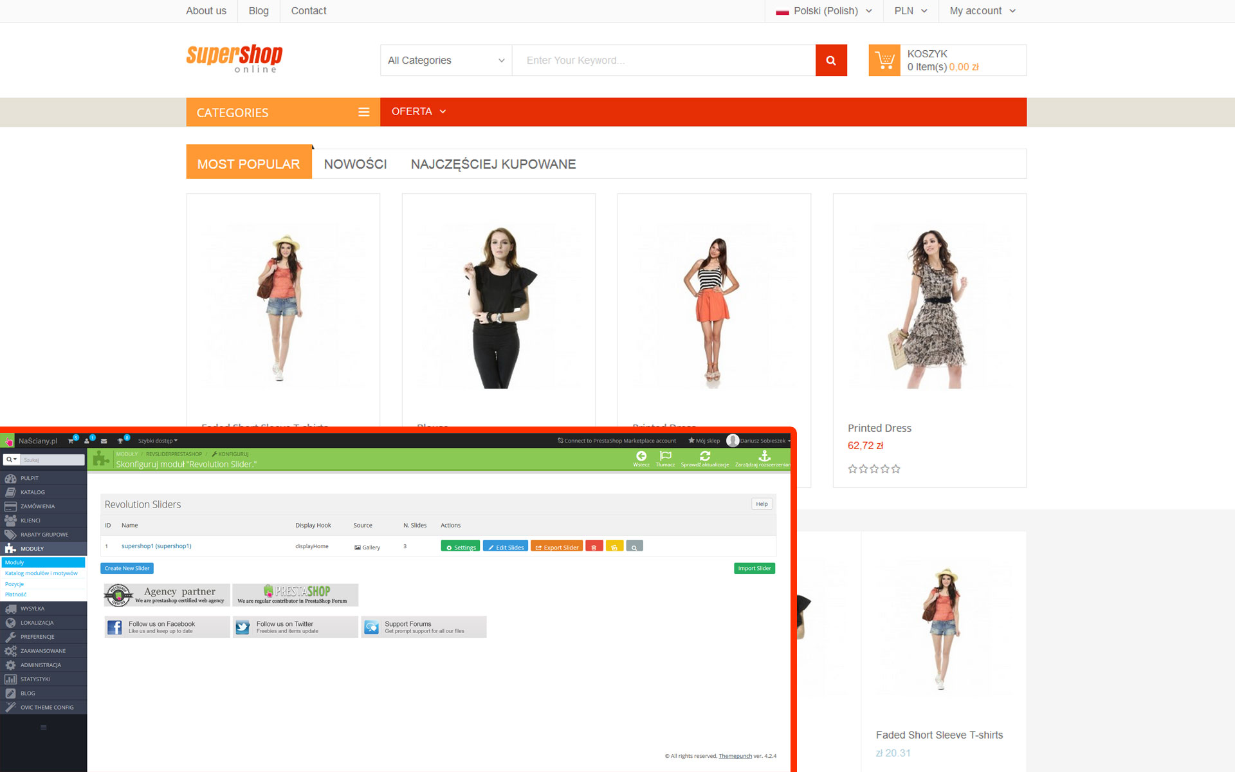Open the Szybki dostęp quick access dropdown

click(x=158, y=441)
